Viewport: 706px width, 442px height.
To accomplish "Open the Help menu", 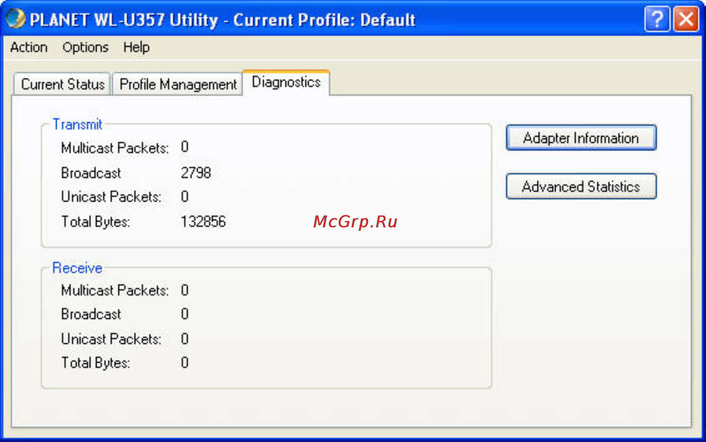I will pos(136,47).
